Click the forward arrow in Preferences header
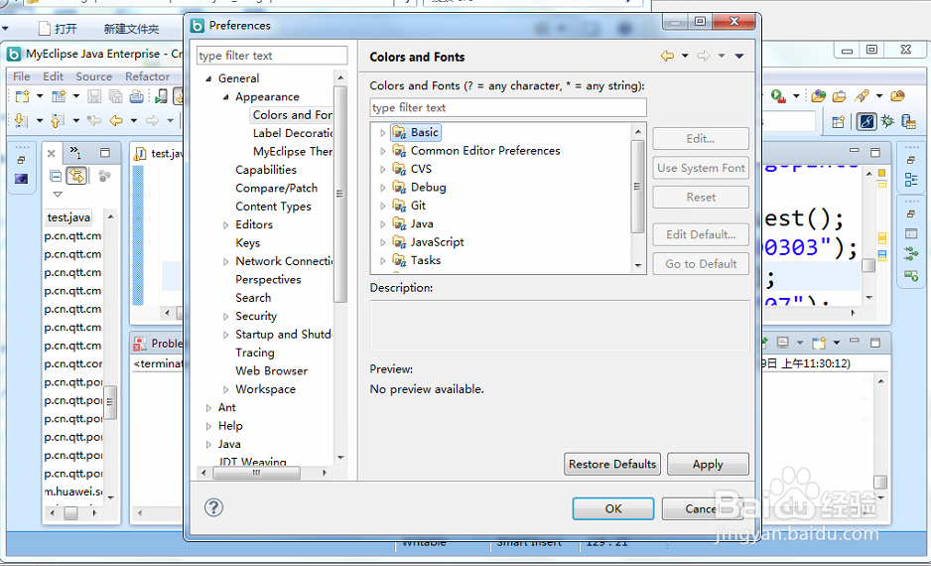The image size is (931, 566). pos(704,56)
